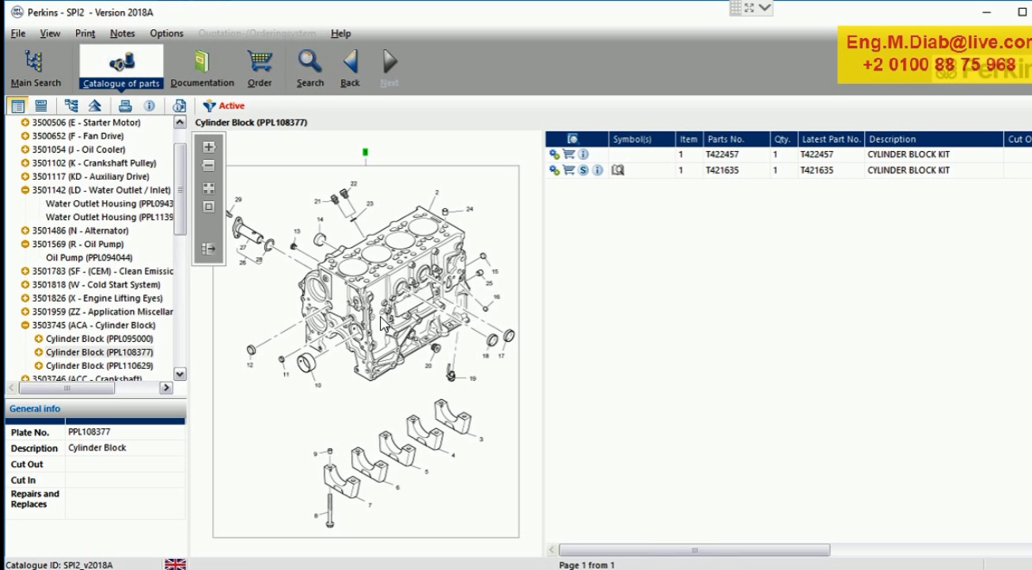Open the Help menu
The height and width of the screenshot is (570, 1032).
click(341, 33)
